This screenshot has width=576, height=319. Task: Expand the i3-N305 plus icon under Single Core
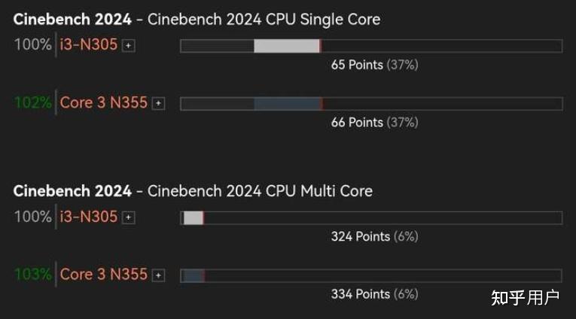pyautogui.click(x=128, y=46)
